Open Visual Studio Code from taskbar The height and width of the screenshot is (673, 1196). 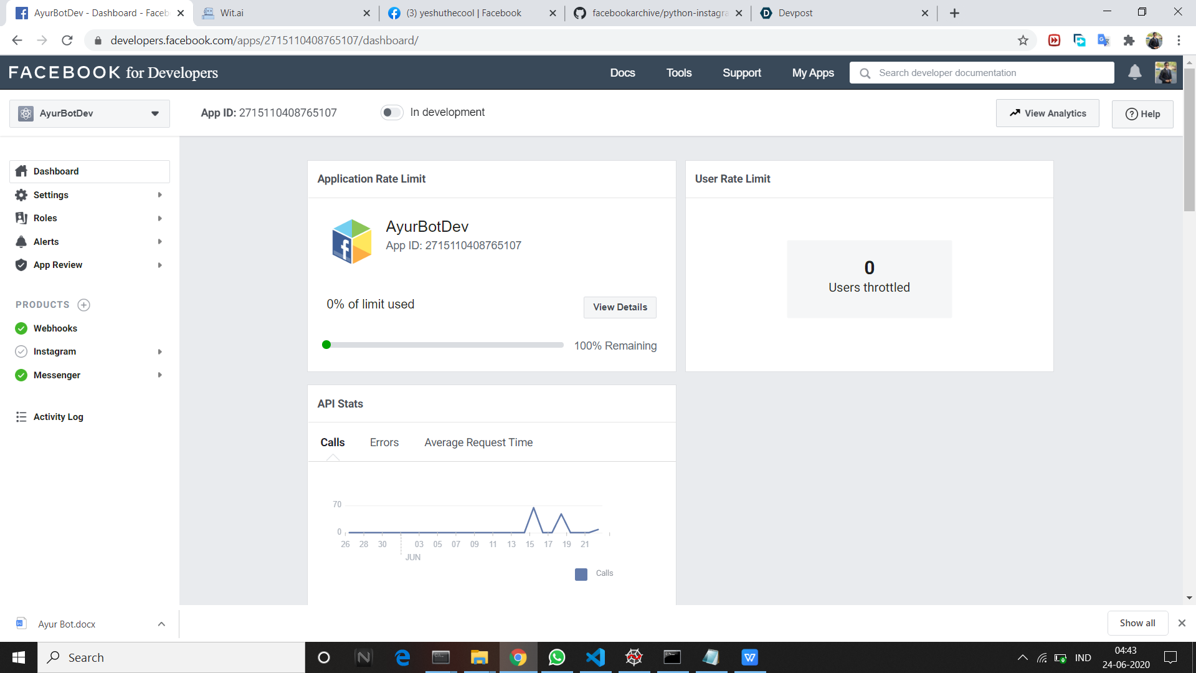595,657
